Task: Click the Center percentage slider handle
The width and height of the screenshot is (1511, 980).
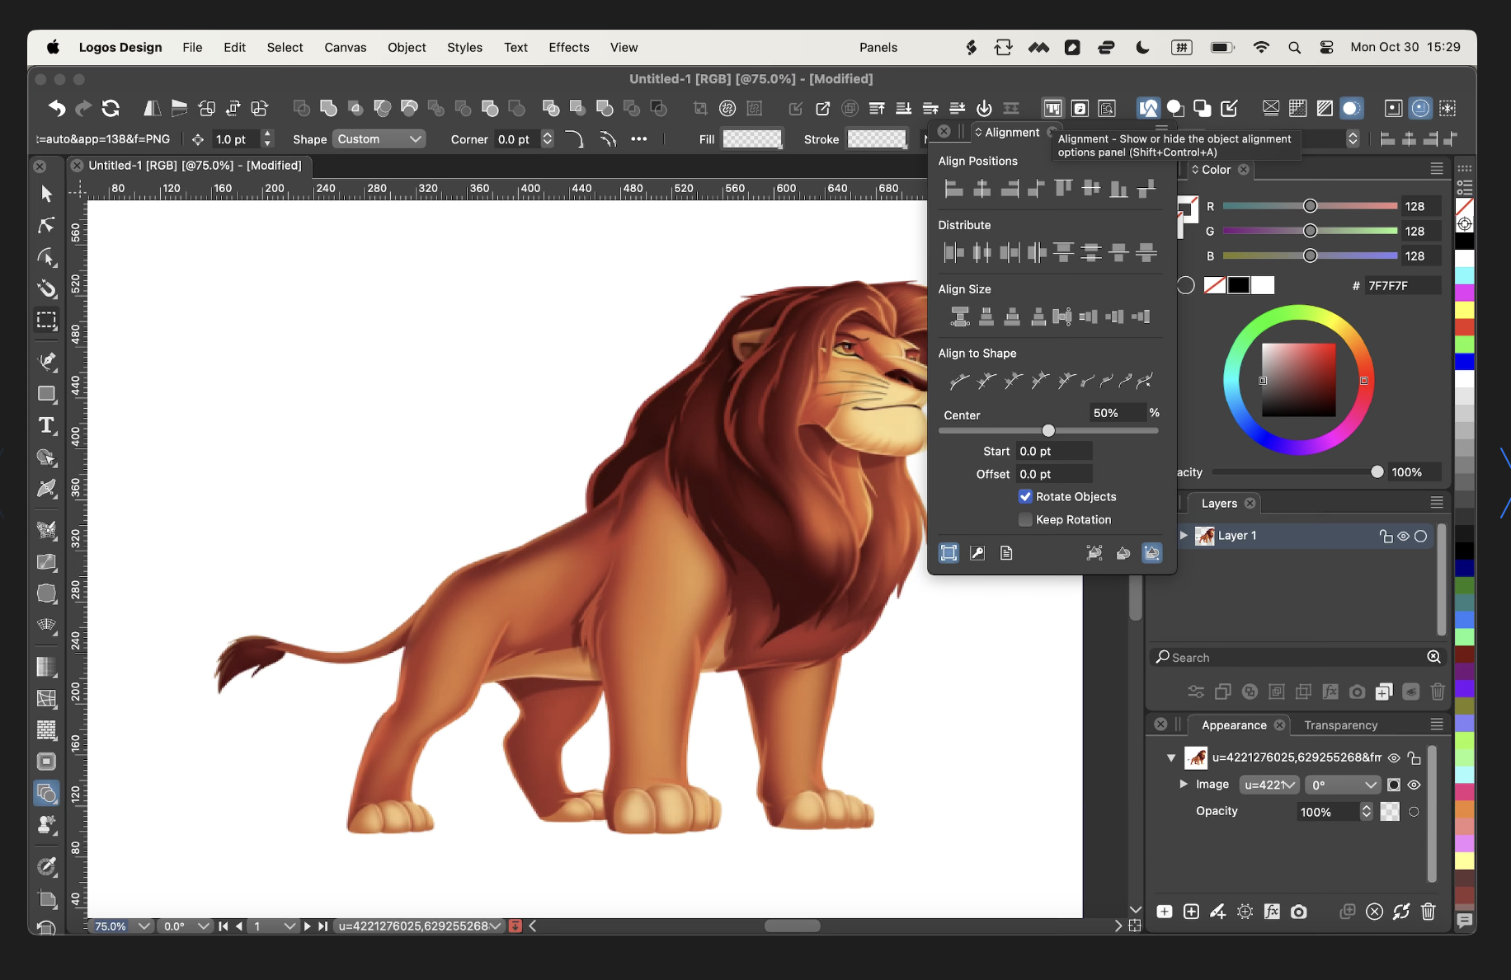Action: point(1048,430)
